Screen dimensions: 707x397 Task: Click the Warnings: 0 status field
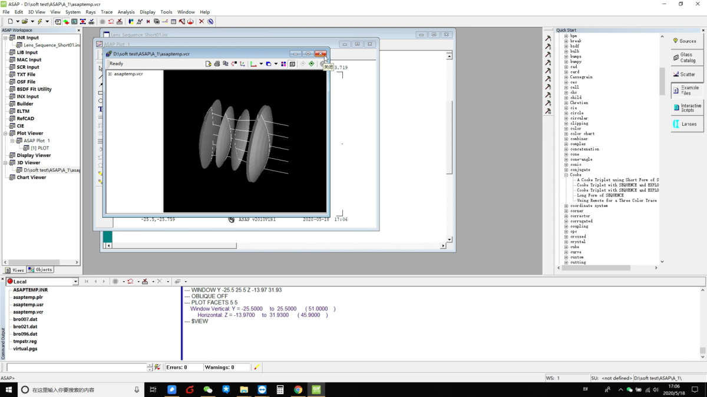coord(226,368)
